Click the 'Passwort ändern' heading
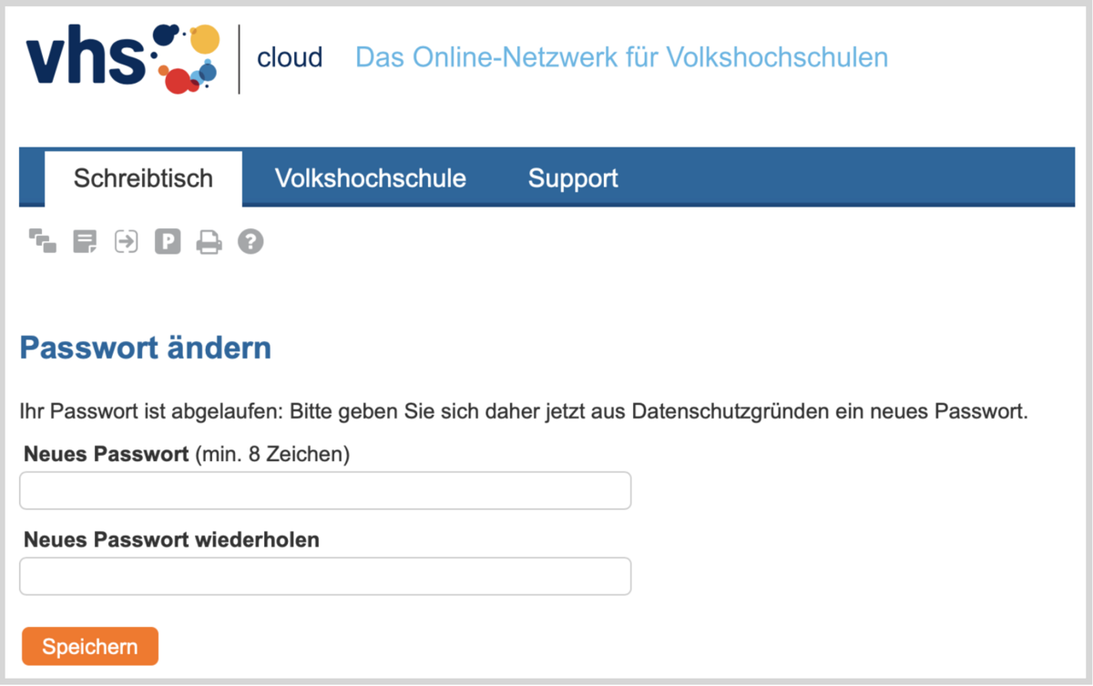1093x686 pixels. click(146, 348)
